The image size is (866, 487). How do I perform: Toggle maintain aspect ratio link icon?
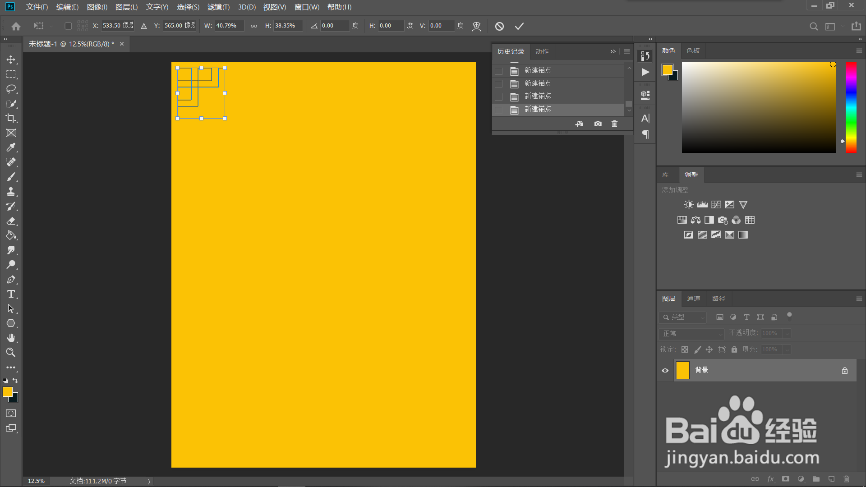[254, 26]
